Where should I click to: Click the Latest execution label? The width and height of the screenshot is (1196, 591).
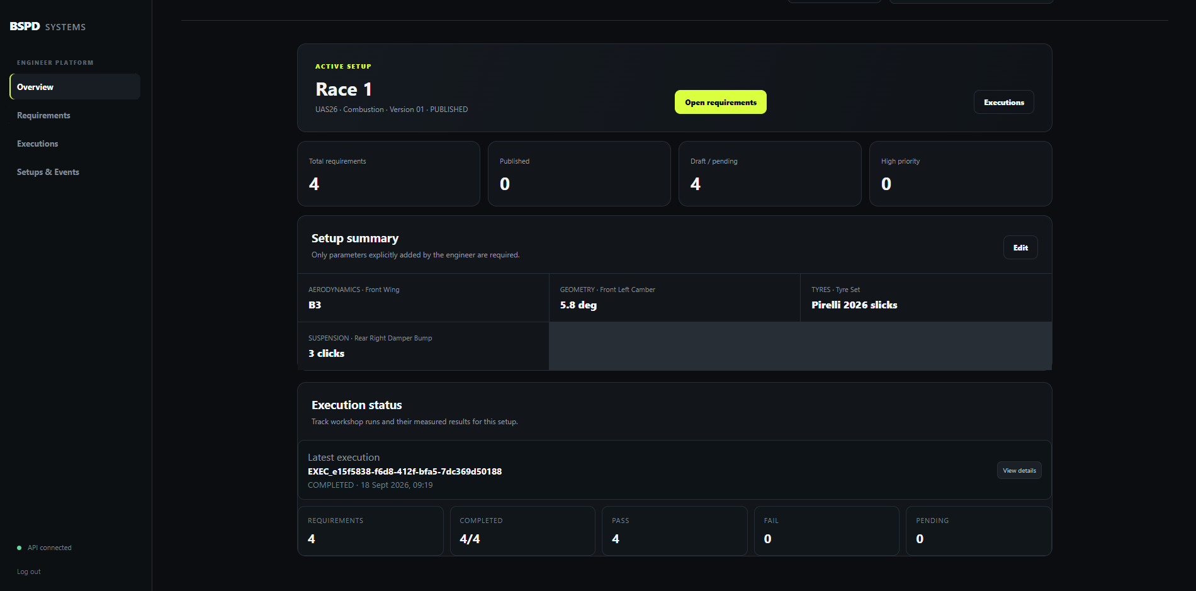[344, 458]
